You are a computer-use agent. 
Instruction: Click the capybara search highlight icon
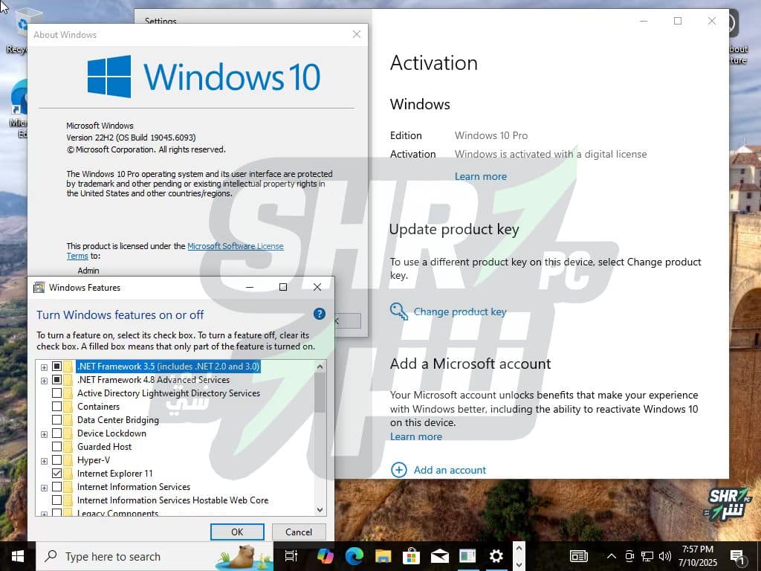point(244,557)
